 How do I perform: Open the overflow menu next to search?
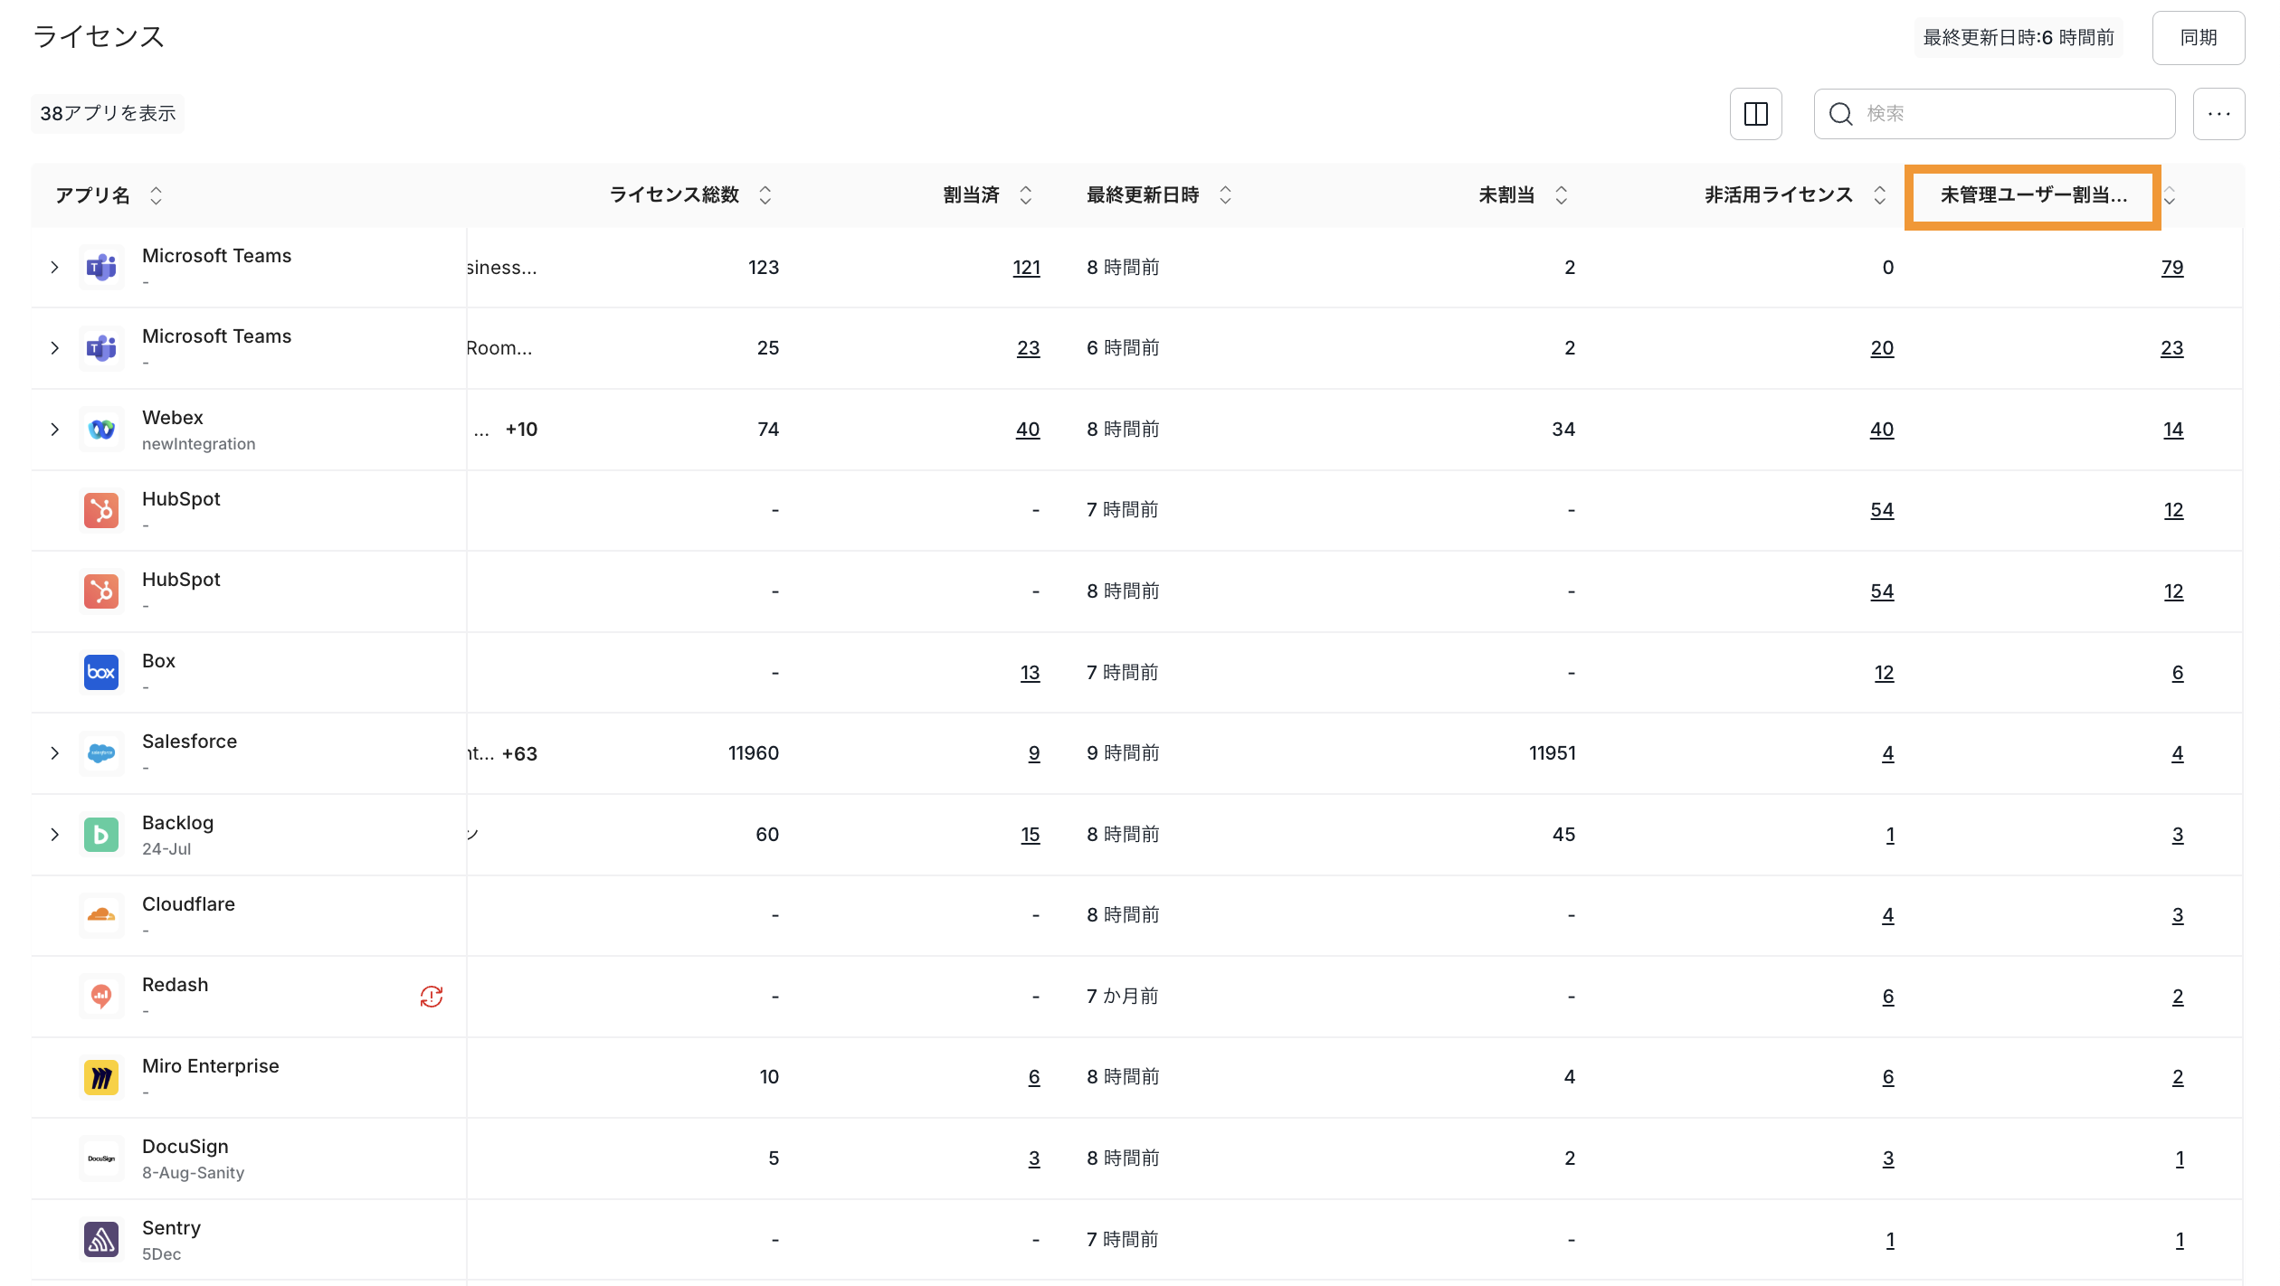click(x=2218, y=113)
